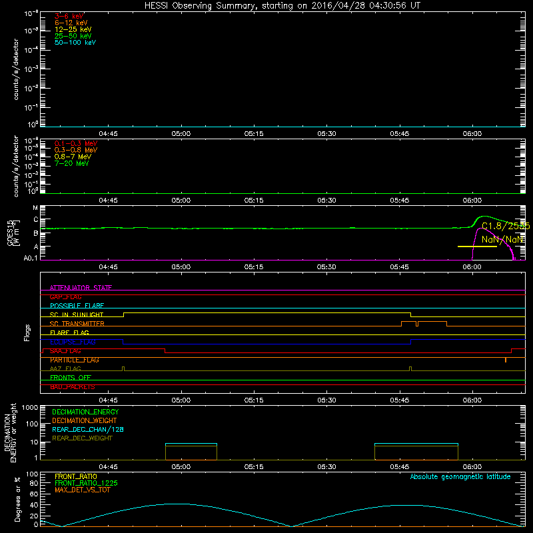Screen dimensions: 533x533
Task: Select the orange MAX_DET_VS_TOT legend label
Action: tap(82, 490)
